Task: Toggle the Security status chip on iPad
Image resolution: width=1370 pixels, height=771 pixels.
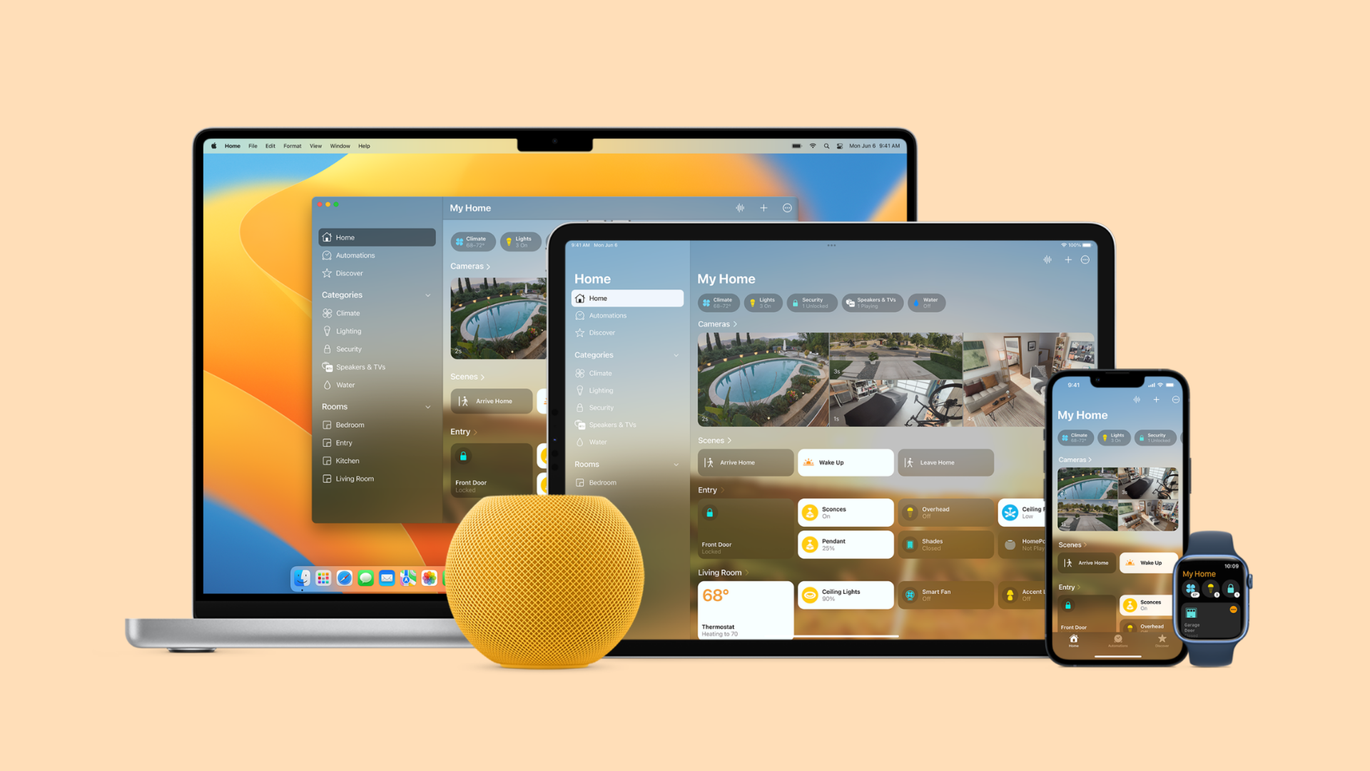Action: point(812,303)
